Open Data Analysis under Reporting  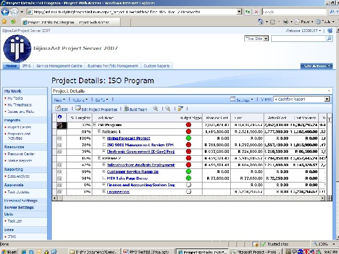pos(18,176)
